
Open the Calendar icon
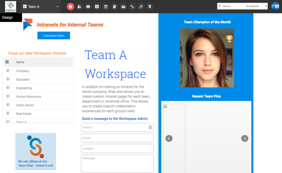(106, 6)
